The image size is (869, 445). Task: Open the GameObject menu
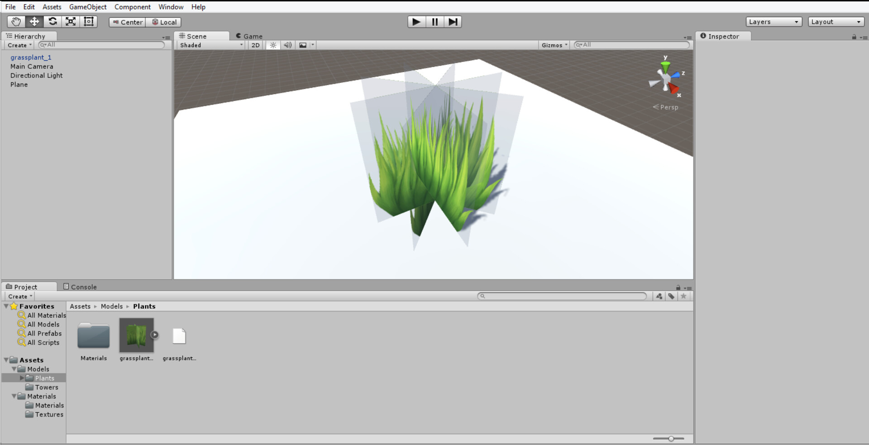pos(88,7)
